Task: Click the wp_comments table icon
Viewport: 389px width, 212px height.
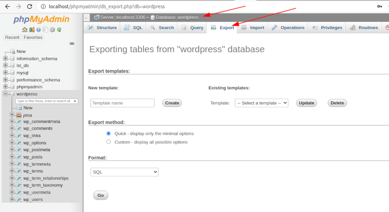Action: (x=18, y=128)
